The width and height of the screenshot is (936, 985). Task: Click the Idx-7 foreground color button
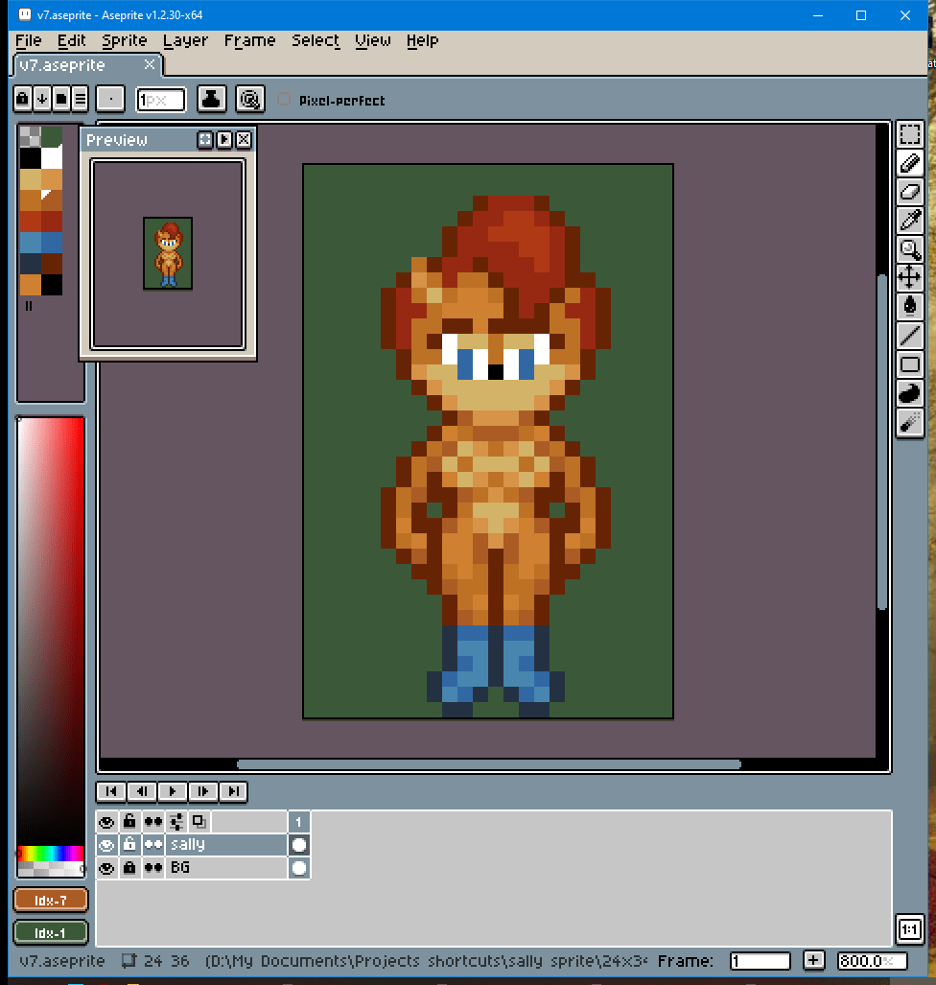tap(51, 900)
